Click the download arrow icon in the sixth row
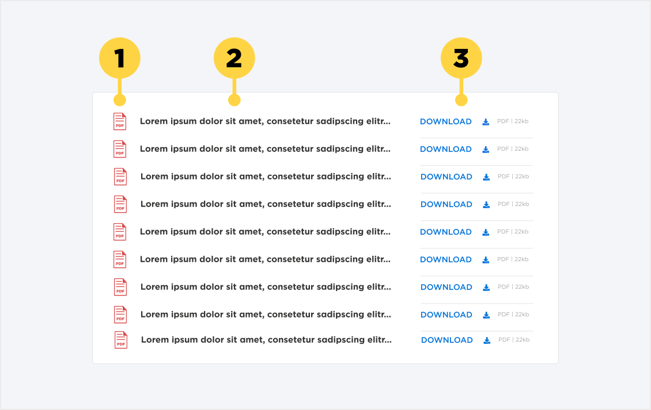The height and width of the screenshot is (410, 651). coord(486,259)
